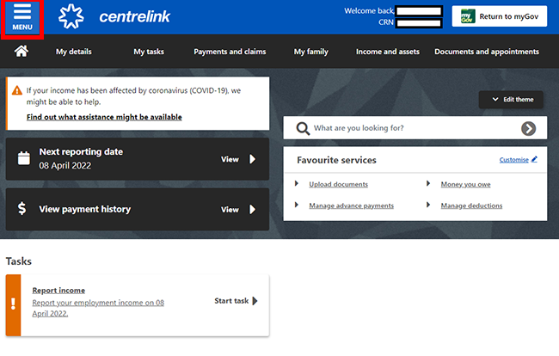Viewport: 559px width, 356px height.
Task: Click arrow beside Upload documents
Action: tap(296, 183)
